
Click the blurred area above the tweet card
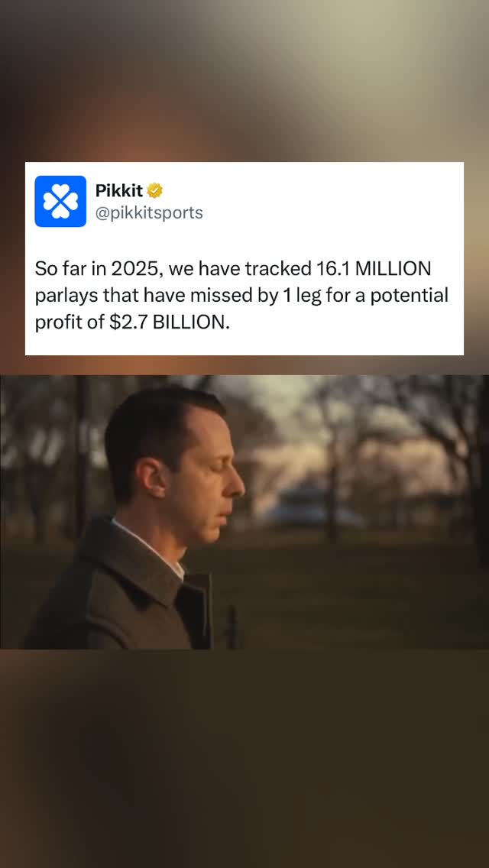click(244, 81)
